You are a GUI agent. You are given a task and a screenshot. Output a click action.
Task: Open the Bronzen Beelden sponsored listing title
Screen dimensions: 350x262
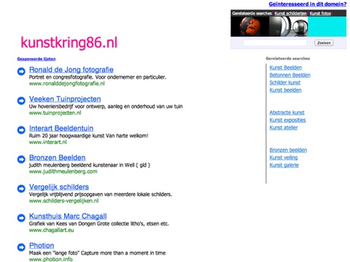point(58,158)
